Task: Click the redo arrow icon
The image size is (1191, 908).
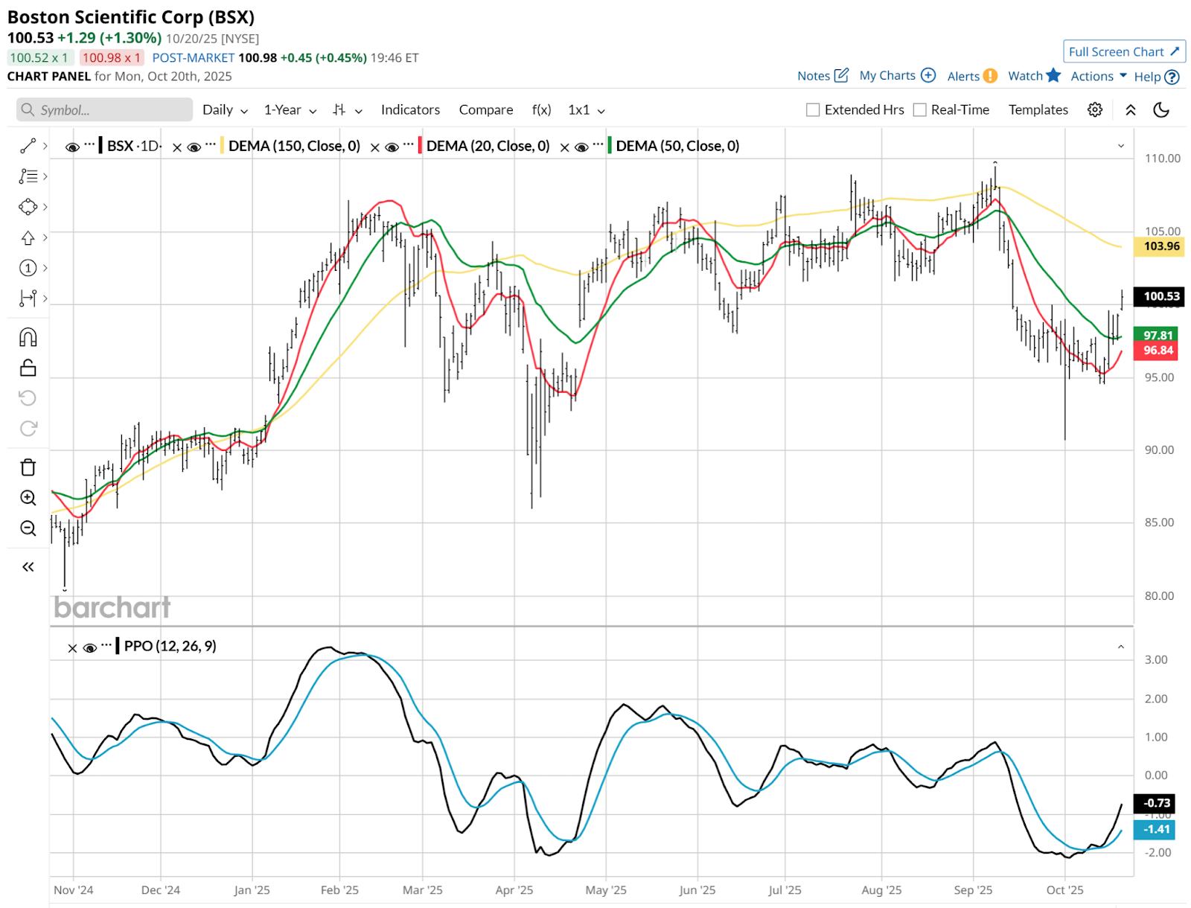Action: pyautogui.click(x=28, y=429)
